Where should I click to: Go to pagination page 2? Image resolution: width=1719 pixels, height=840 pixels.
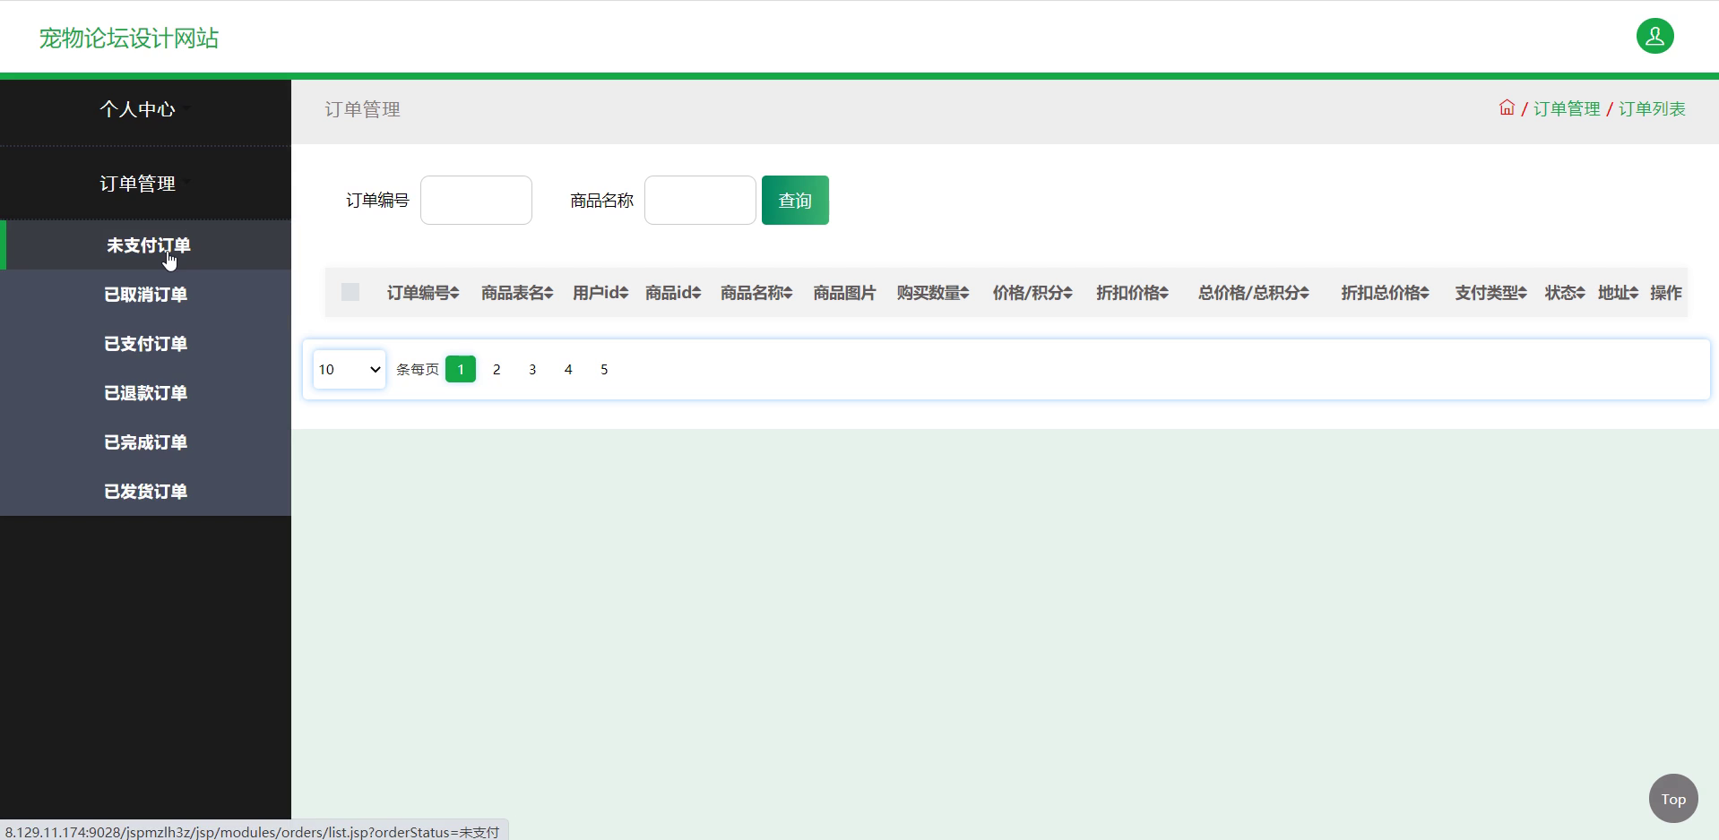[497, 369]
